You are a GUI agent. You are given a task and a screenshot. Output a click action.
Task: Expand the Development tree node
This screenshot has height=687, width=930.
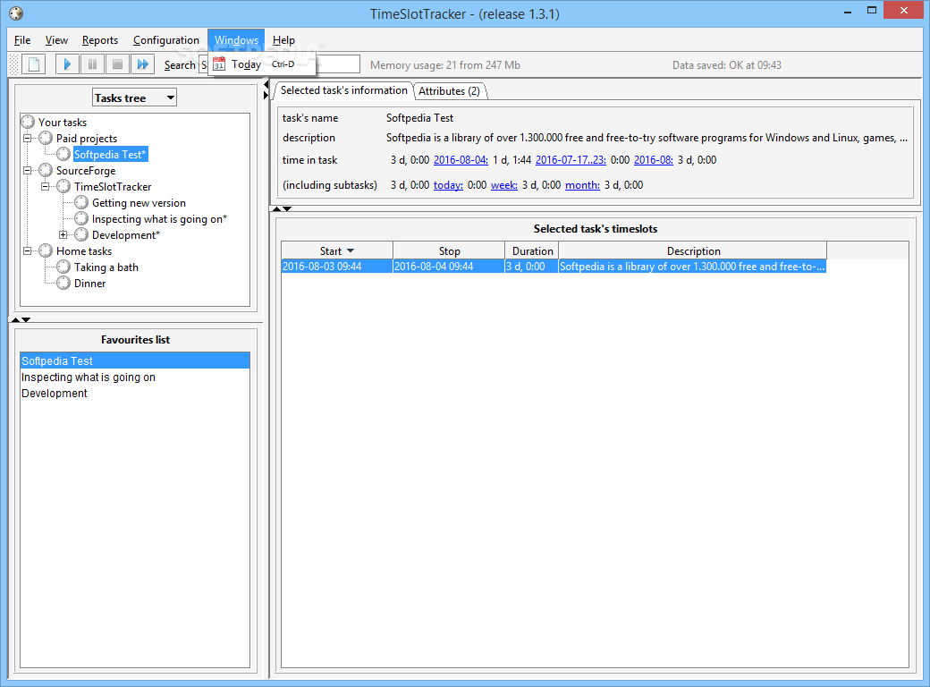(x=63, y=235)
